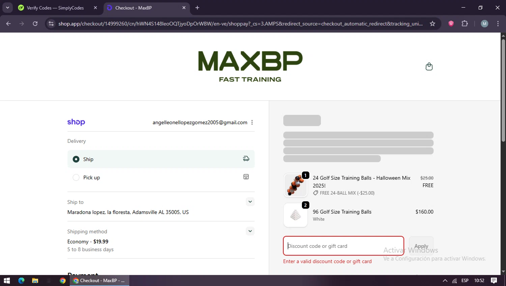The width and height of the screenshot is (506, 286).
Task: Click the page vertical scrollbar
Action: pos(503,90)
